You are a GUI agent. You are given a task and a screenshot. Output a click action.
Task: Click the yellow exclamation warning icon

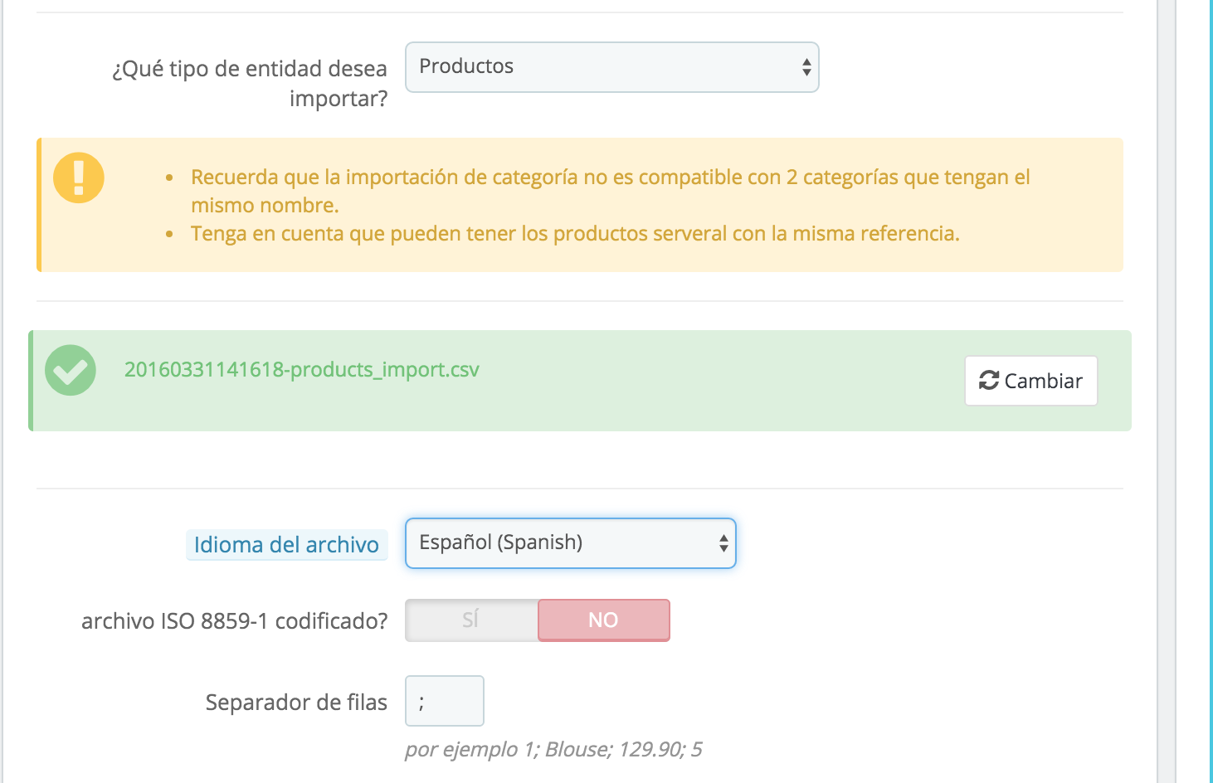click(x=79, y=178)
